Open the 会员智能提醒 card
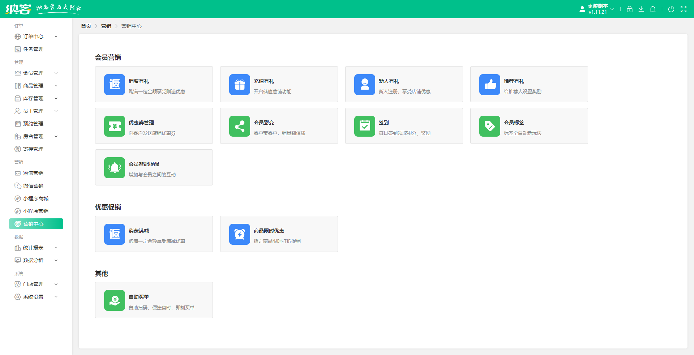Viewport: 694px width, 355px height. (x=154, y=167)
